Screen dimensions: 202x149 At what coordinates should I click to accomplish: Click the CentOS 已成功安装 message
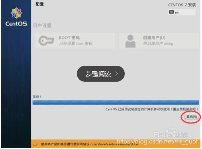152,109
